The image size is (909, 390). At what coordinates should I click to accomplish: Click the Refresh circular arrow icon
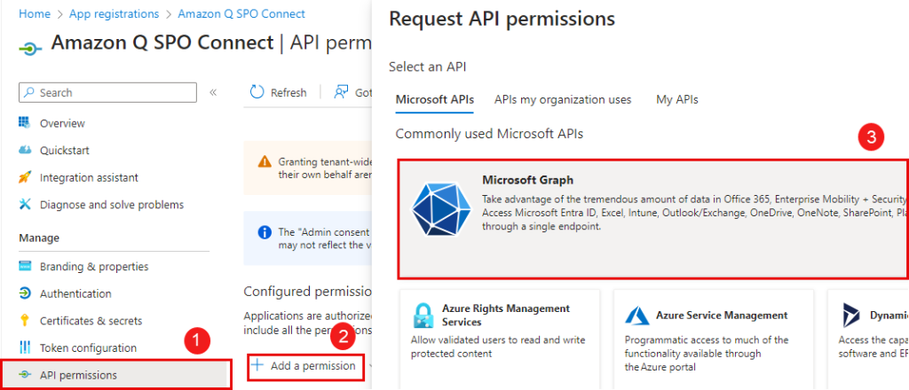257,92
